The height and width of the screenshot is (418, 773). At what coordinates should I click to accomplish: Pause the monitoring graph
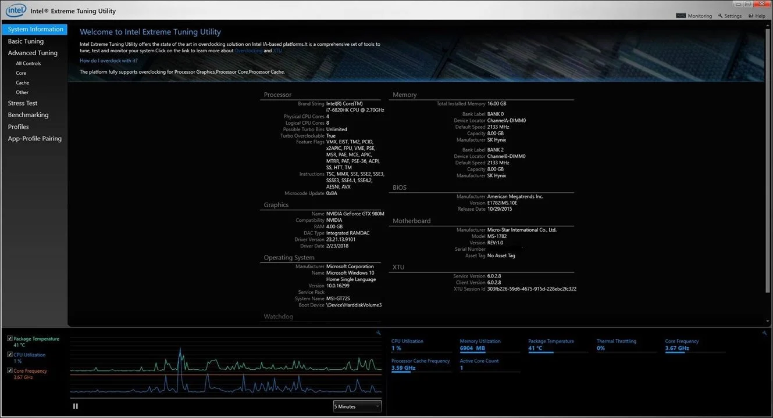click(x=76, y=406)
